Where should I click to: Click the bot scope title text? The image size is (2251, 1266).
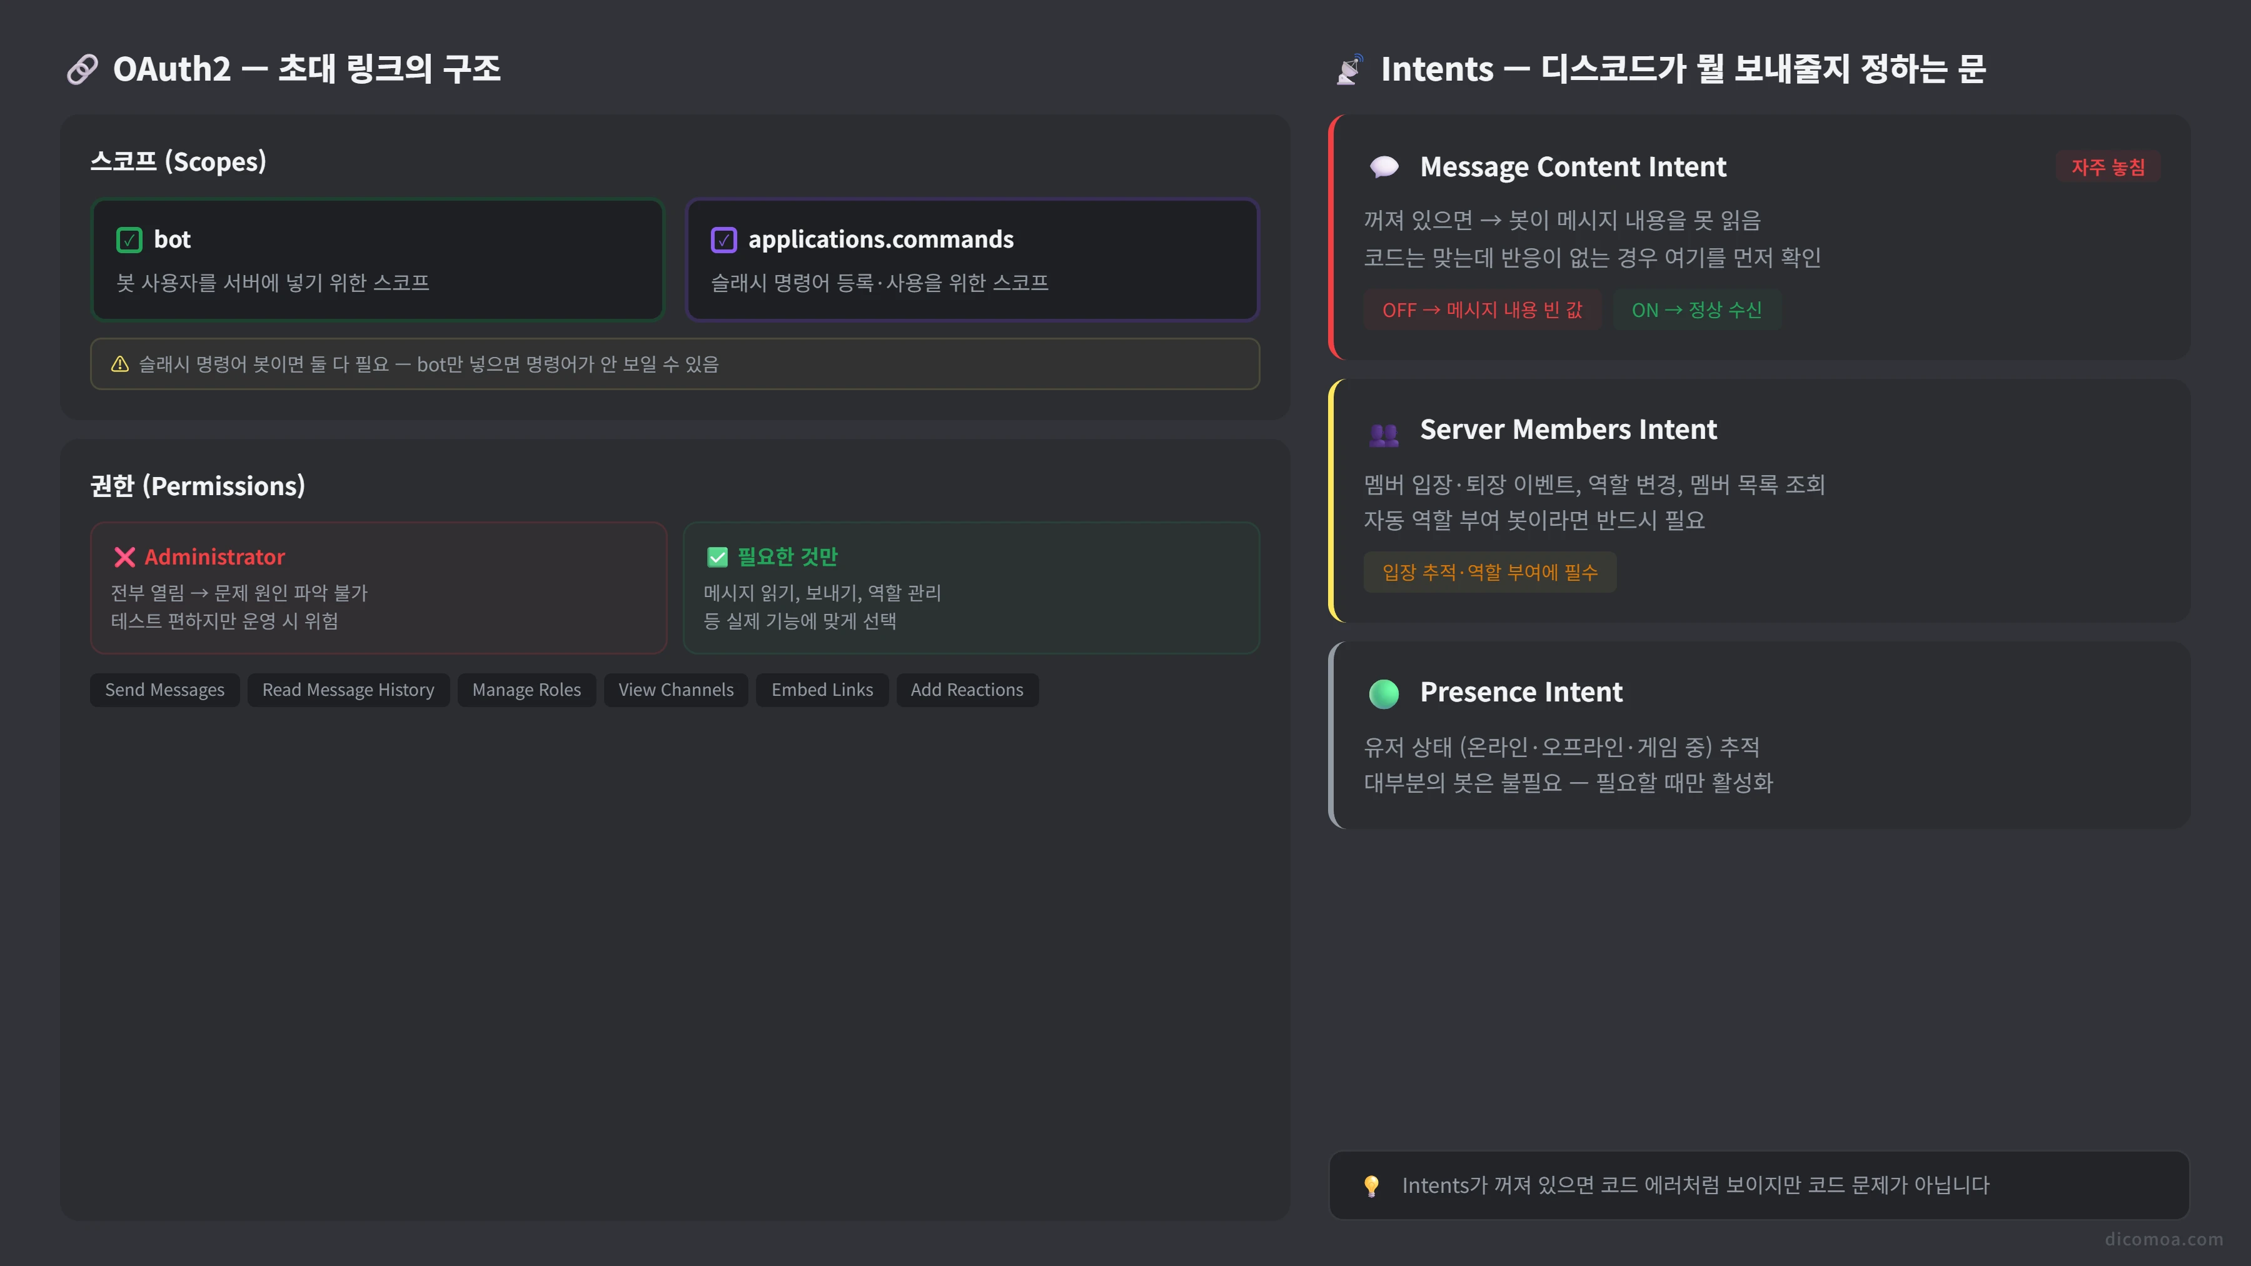click(x=172, y=239)
